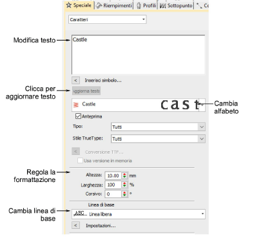Click the star icon on Speciale tab
This screenshot has height=245, width=263.
click(x=68, y=5)
